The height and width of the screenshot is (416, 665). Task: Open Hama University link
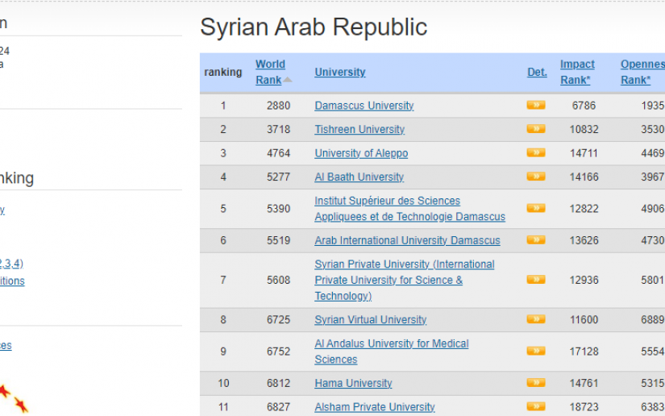(353, 383)
